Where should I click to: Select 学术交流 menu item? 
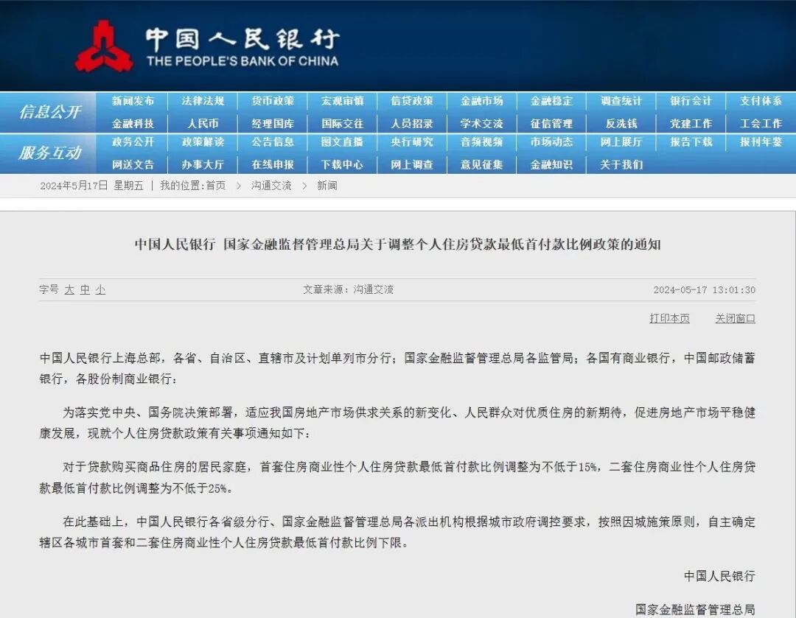(482, 123)
